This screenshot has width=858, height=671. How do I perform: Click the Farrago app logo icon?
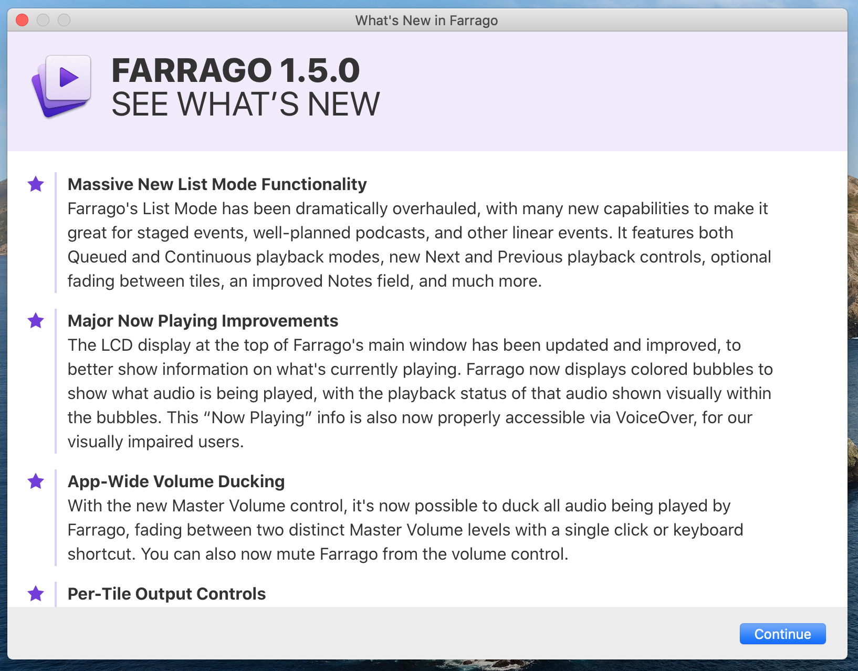(x=61, y=86)
